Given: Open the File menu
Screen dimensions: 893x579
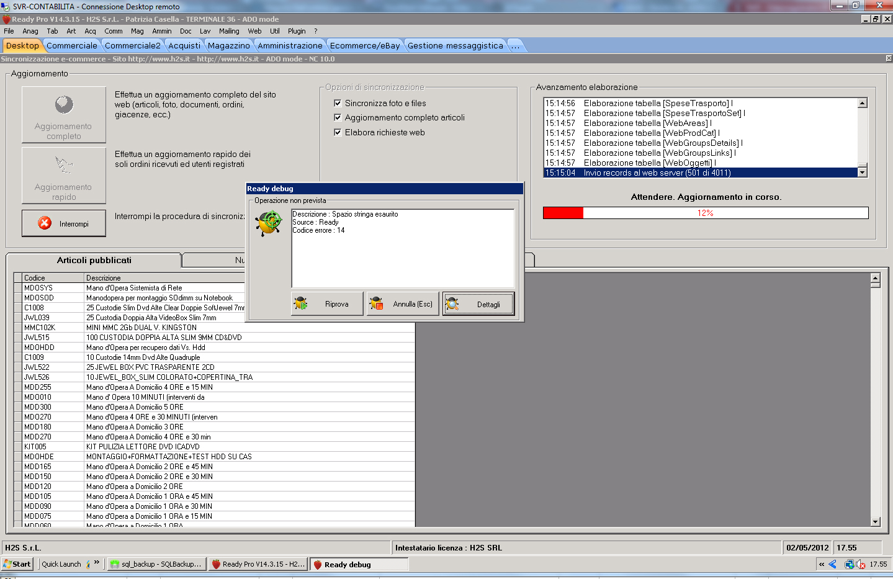Looking at the screenshot, I should tap(9, 31).
